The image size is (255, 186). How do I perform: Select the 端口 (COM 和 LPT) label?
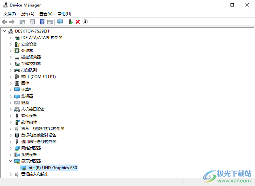39,77
